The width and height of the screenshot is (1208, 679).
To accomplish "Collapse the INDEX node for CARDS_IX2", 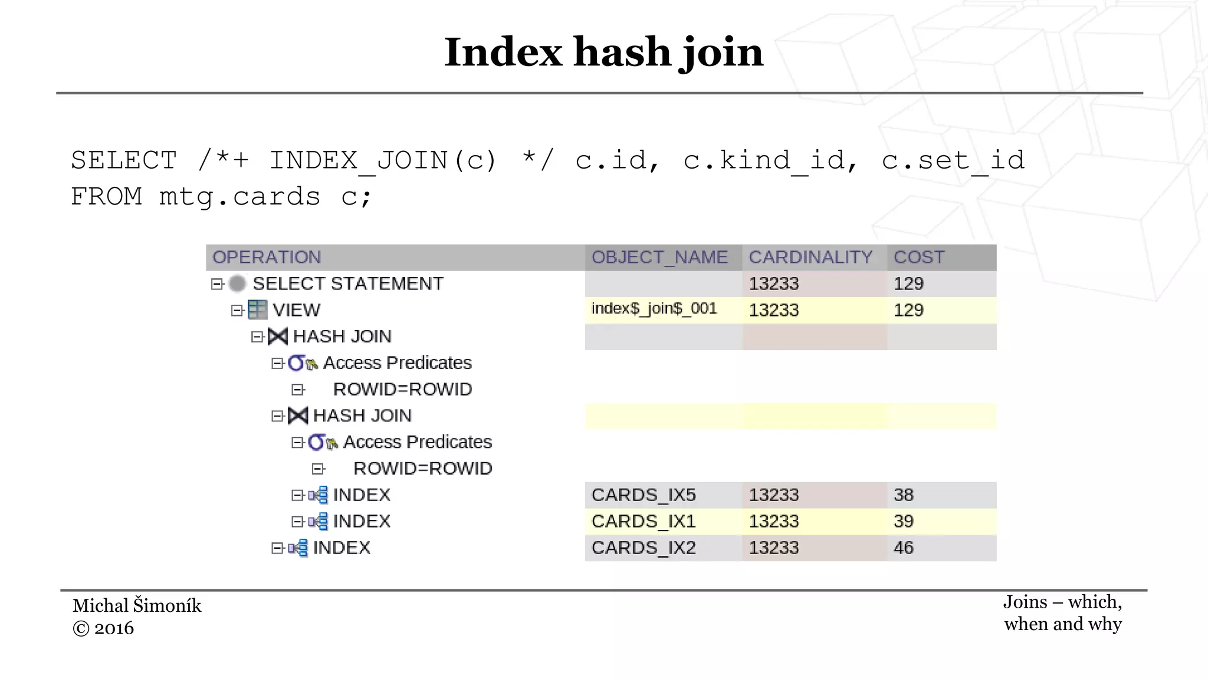I will coord(277,548).
